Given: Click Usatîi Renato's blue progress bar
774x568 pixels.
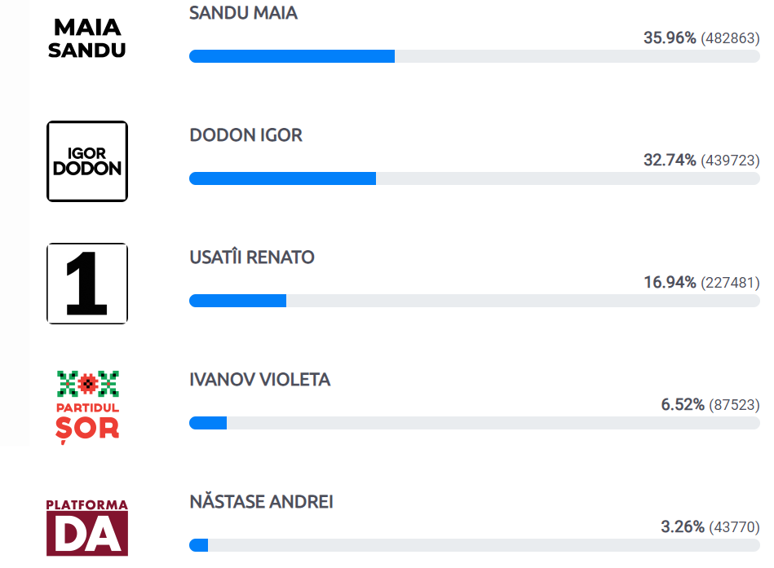Looking at the screenshot, I should [237, 301].
